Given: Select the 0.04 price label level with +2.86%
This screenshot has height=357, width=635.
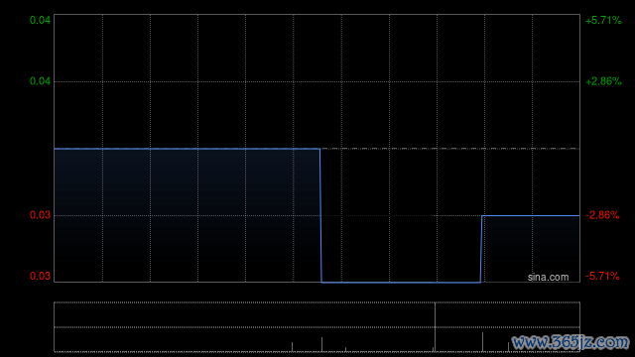Looking at the screenshot, I should tap(40, 81).
